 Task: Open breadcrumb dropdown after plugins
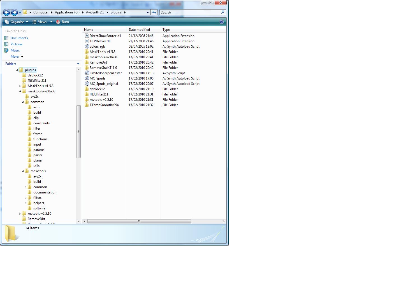pyautogui.click(x=125, y=12)
